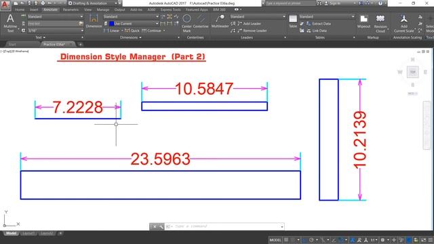Switch to the View ribbon tab
434x244 pixels.
(x=87, y=9)
